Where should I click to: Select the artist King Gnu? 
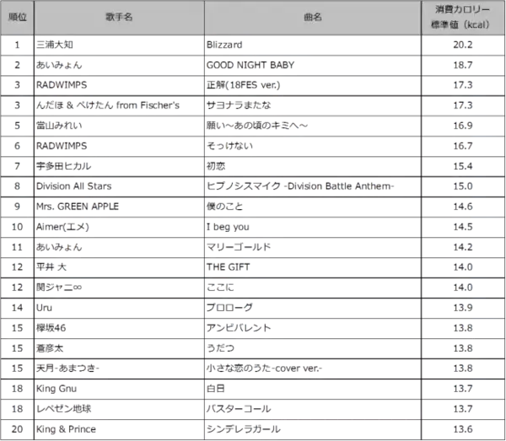tap(57, 389)
